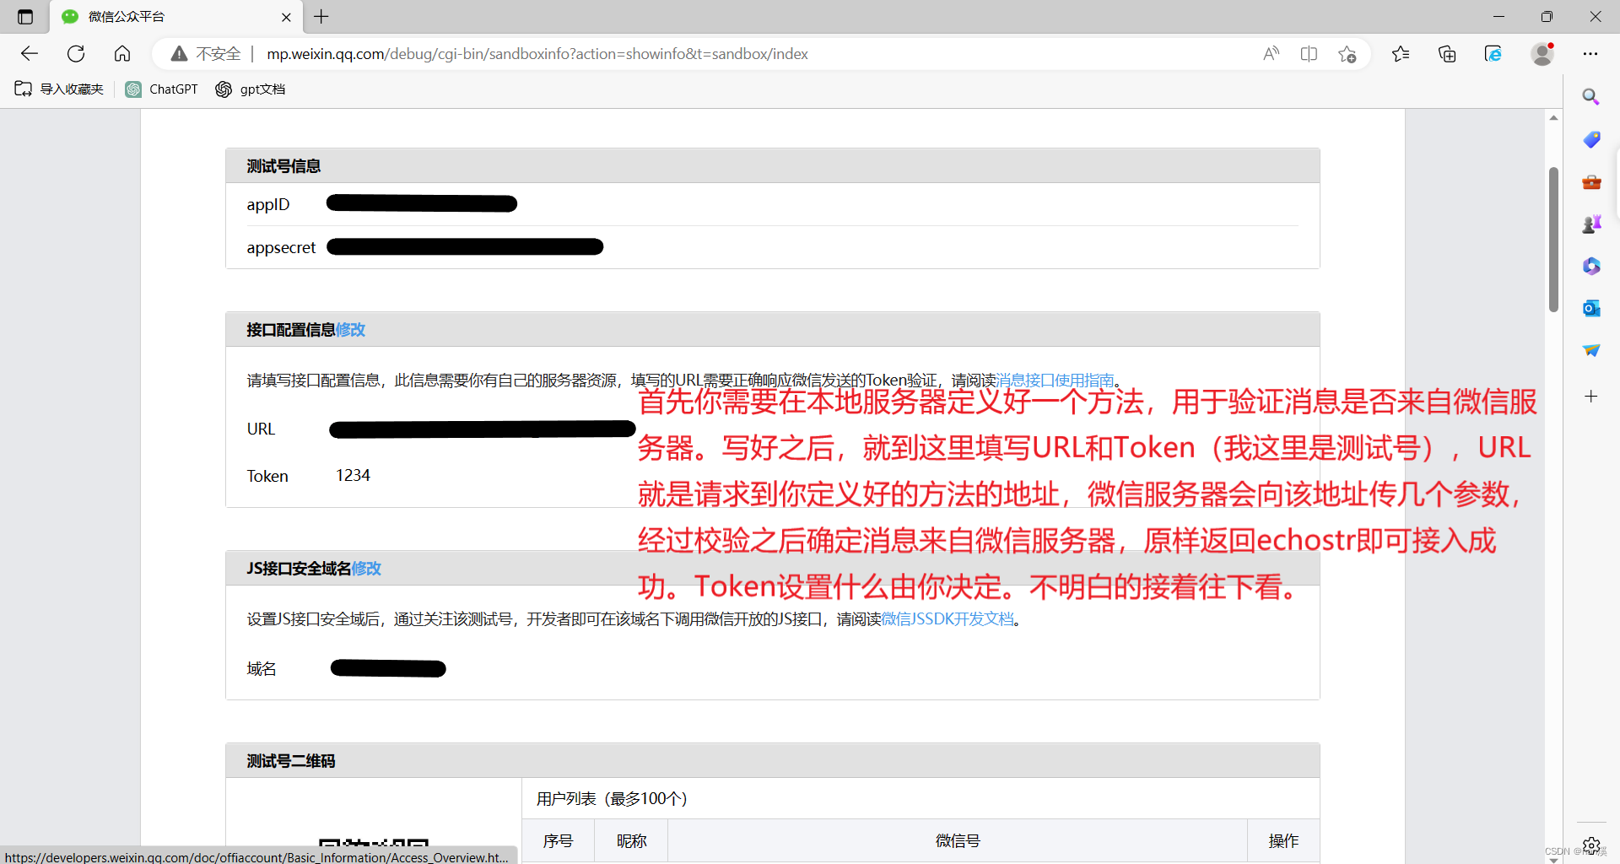Open the tab actions menu icon
This screenshot has height=864, width=1620.
click(x=25, y=17)
